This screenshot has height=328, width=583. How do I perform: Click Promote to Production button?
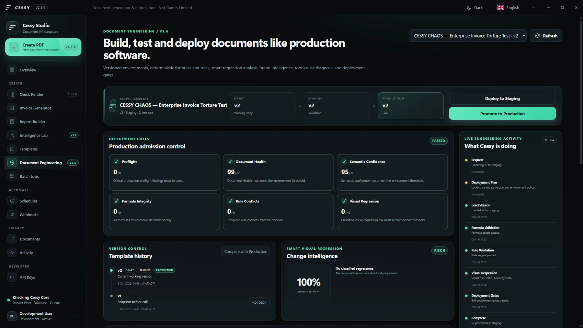[502, 114]
